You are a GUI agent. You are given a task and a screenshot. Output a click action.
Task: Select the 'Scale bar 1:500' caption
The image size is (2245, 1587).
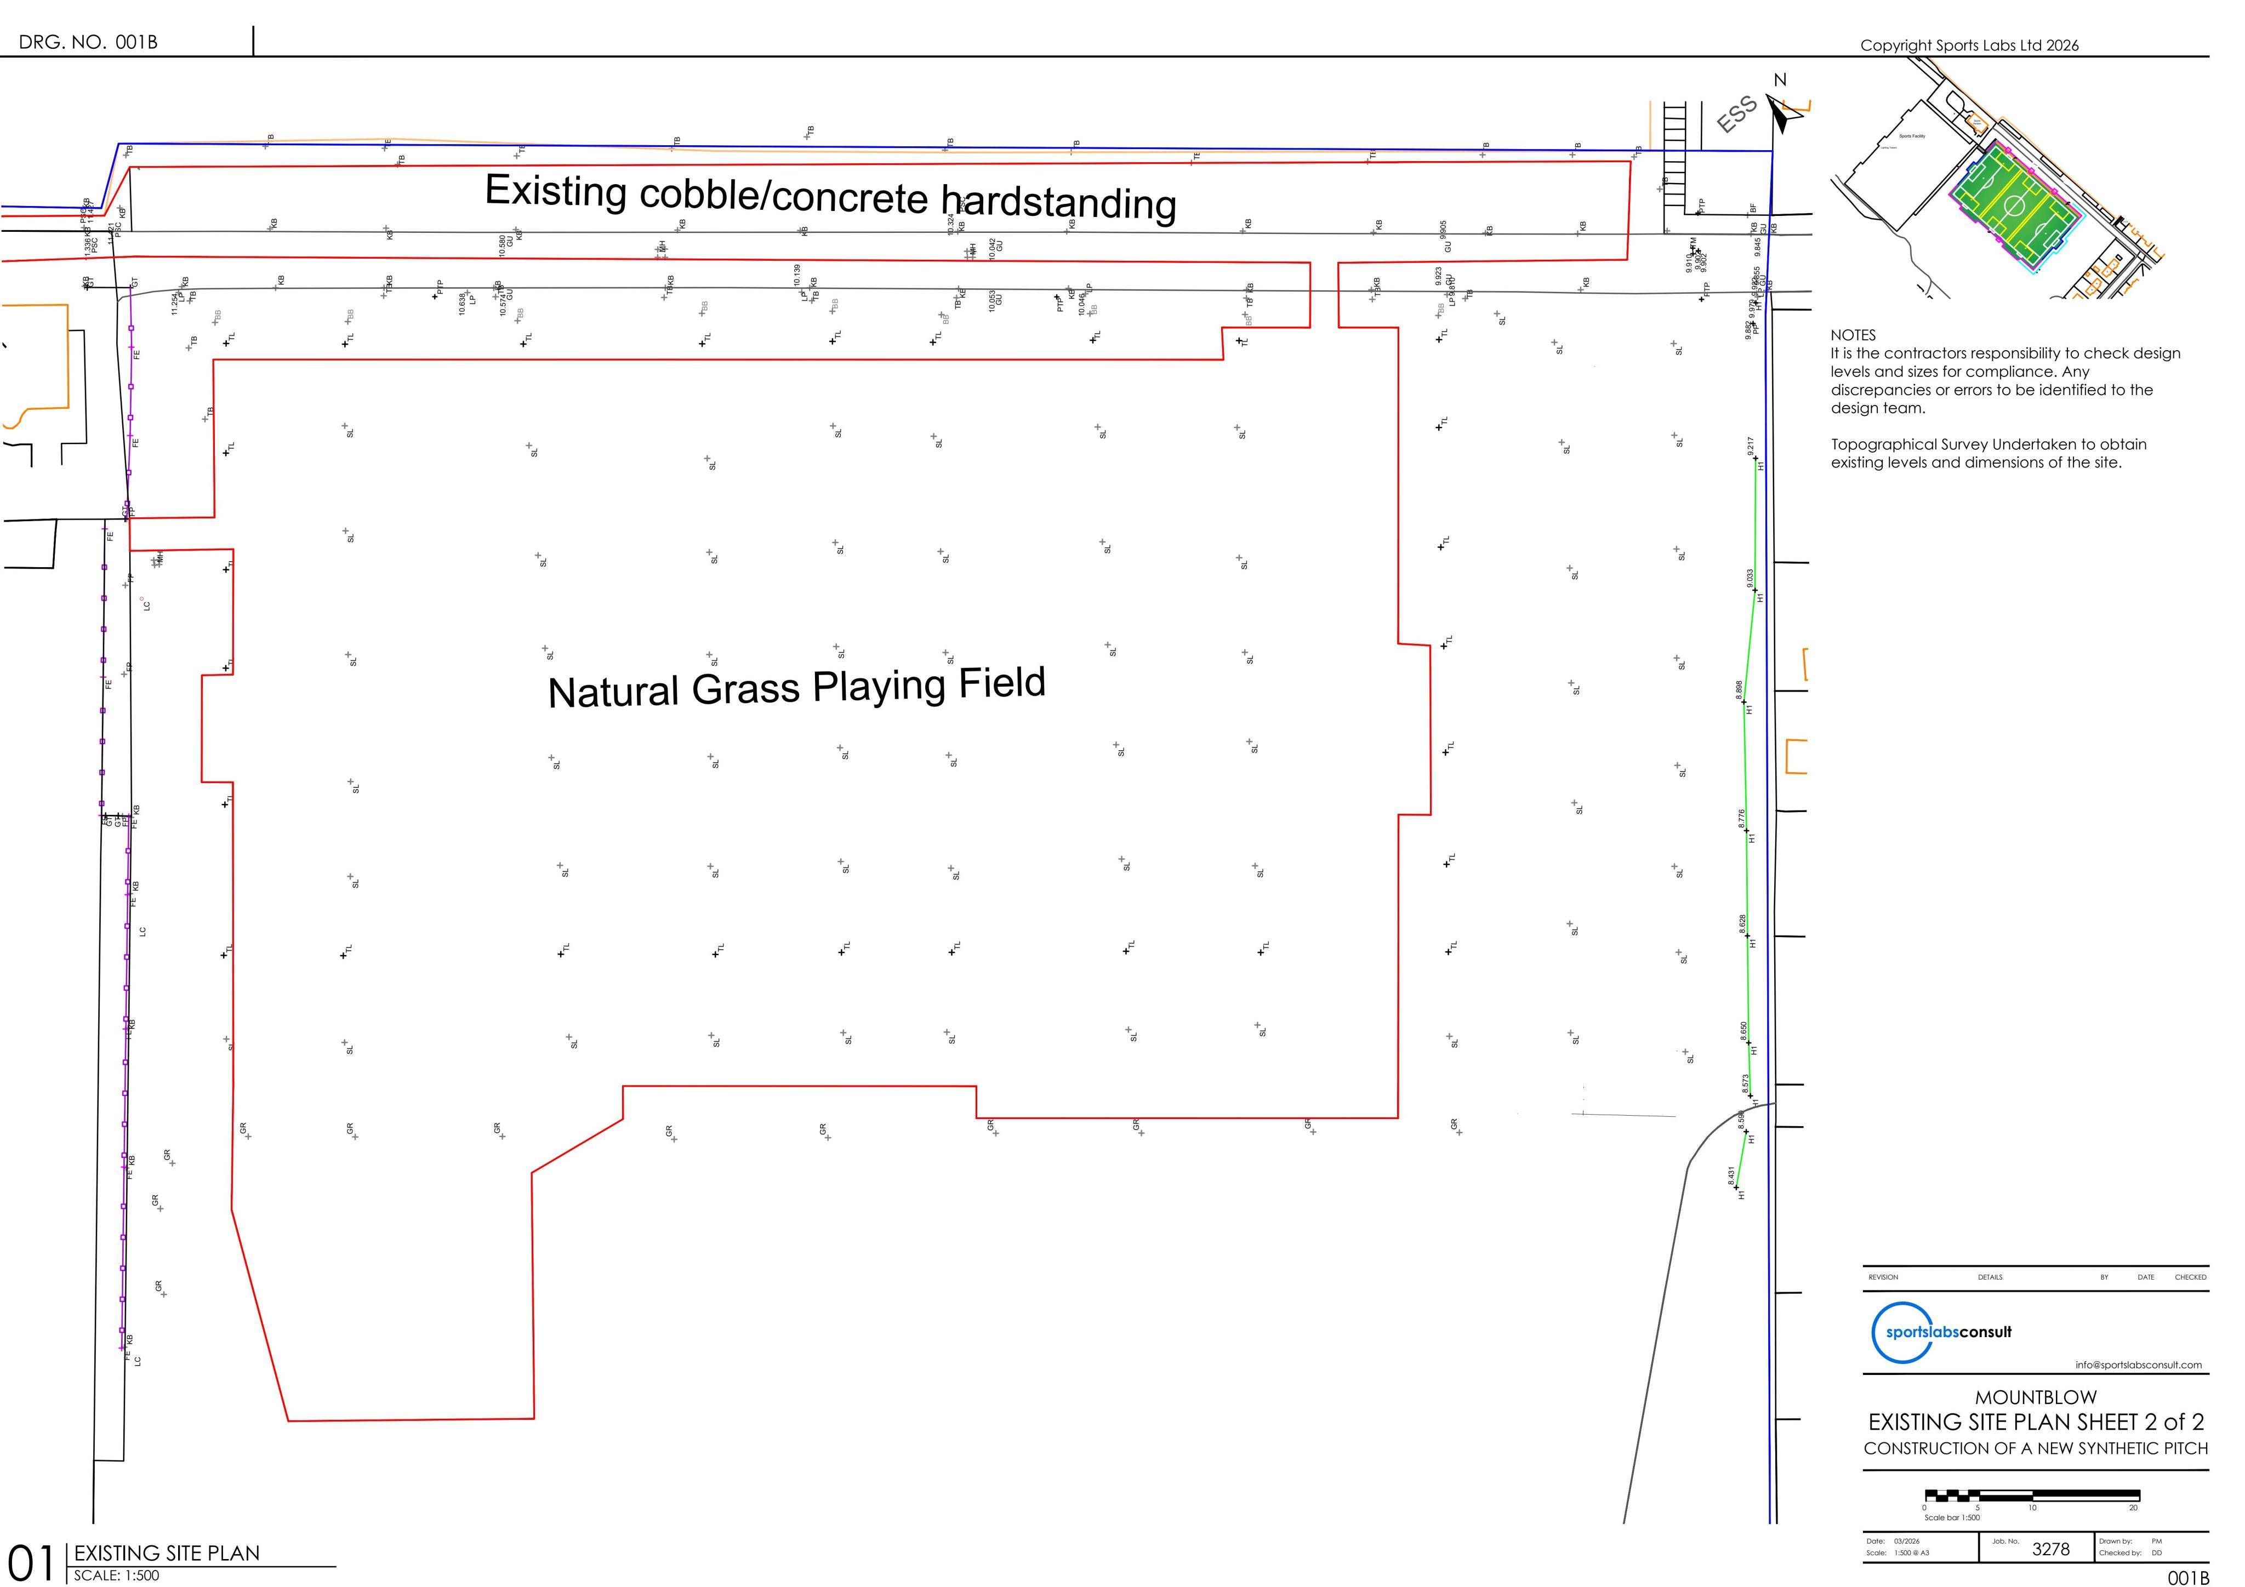(1952, 1517)
